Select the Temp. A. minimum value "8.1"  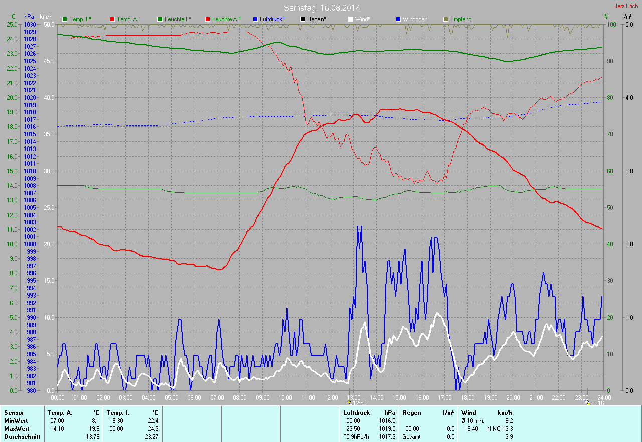point(95,421)
